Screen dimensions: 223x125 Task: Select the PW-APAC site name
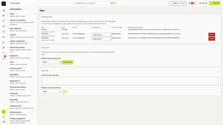click(45, 34)
